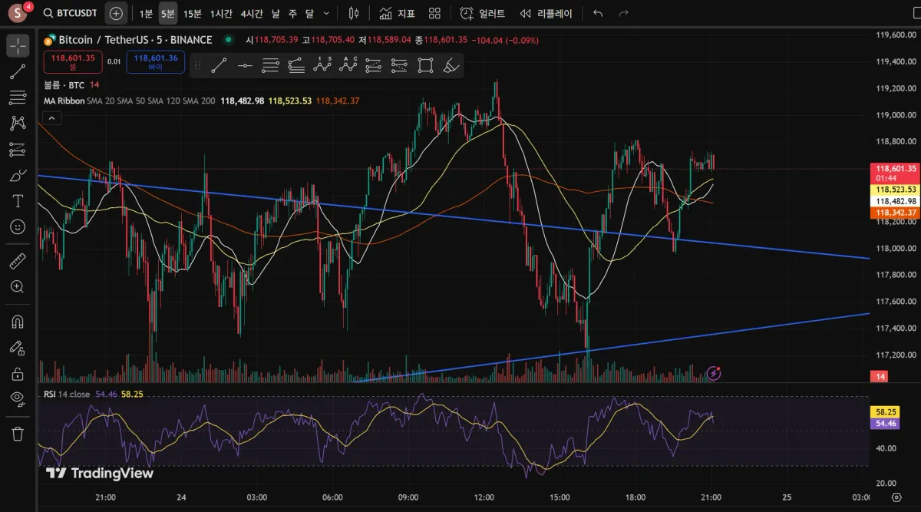Click the trash remove drawings icon

pos(18,433)
